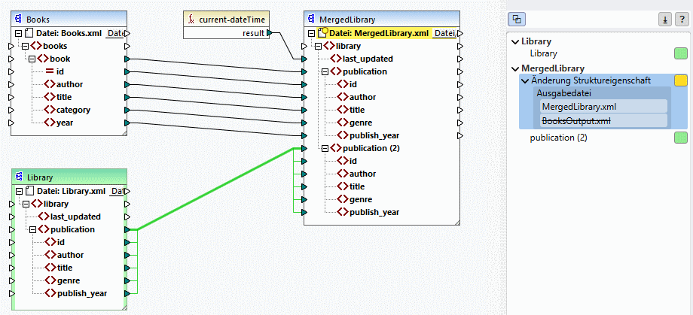Click the Datei button next to Books.xml
693x315 pixels.
[115, 33]
